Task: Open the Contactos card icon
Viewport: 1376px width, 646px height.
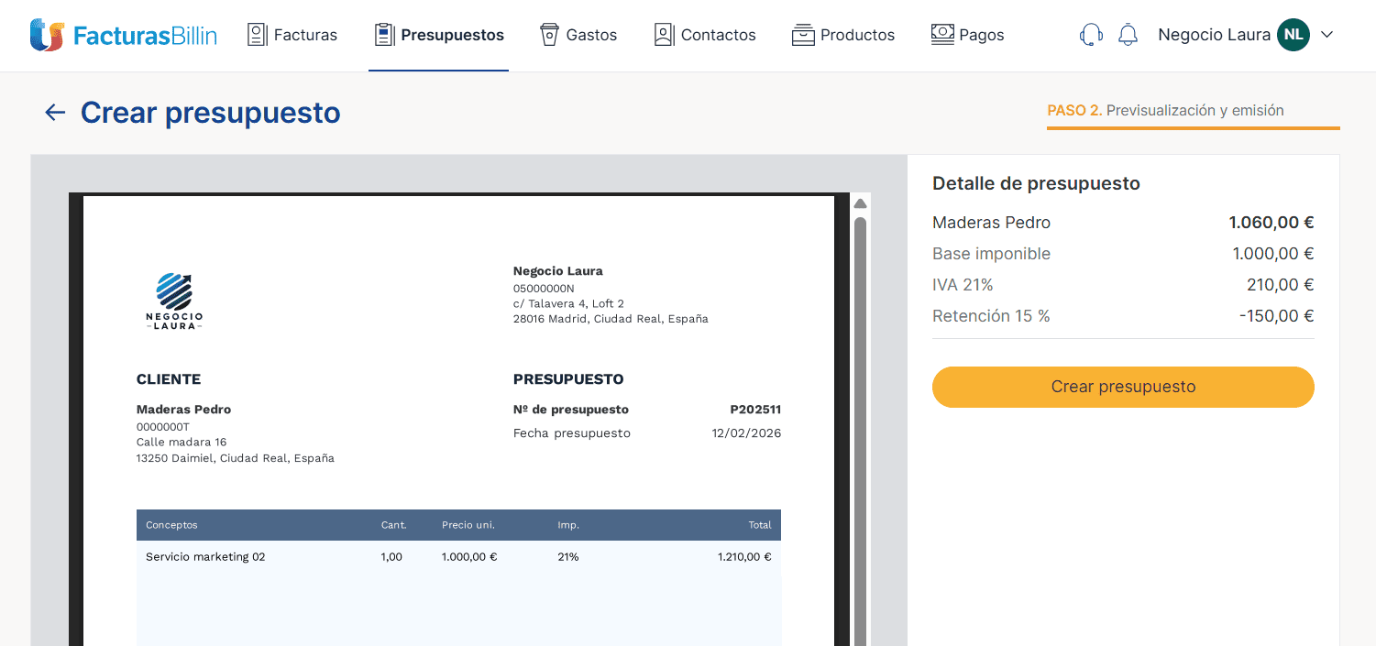Action: coord(663,34)
